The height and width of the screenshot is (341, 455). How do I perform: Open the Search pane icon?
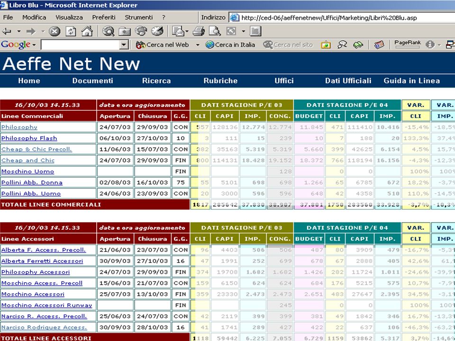tap(108, 31)
